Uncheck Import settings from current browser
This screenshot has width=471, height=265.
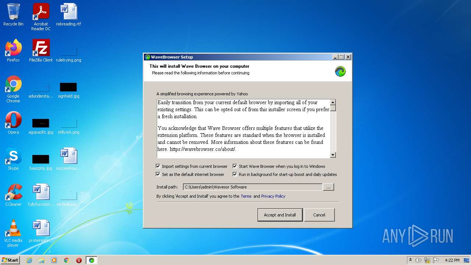158,166
